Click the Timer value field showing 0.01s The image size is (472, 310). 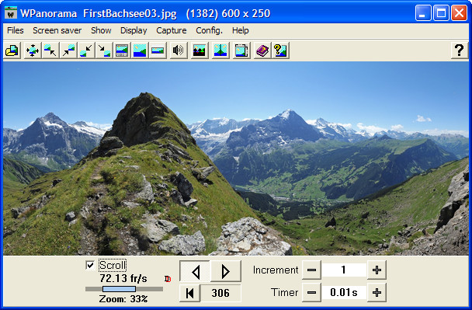coord(344,292)
